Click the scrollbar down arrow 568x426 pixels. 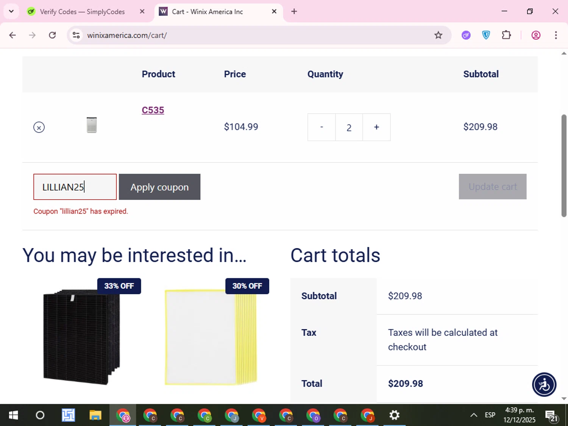pos(564,398)
